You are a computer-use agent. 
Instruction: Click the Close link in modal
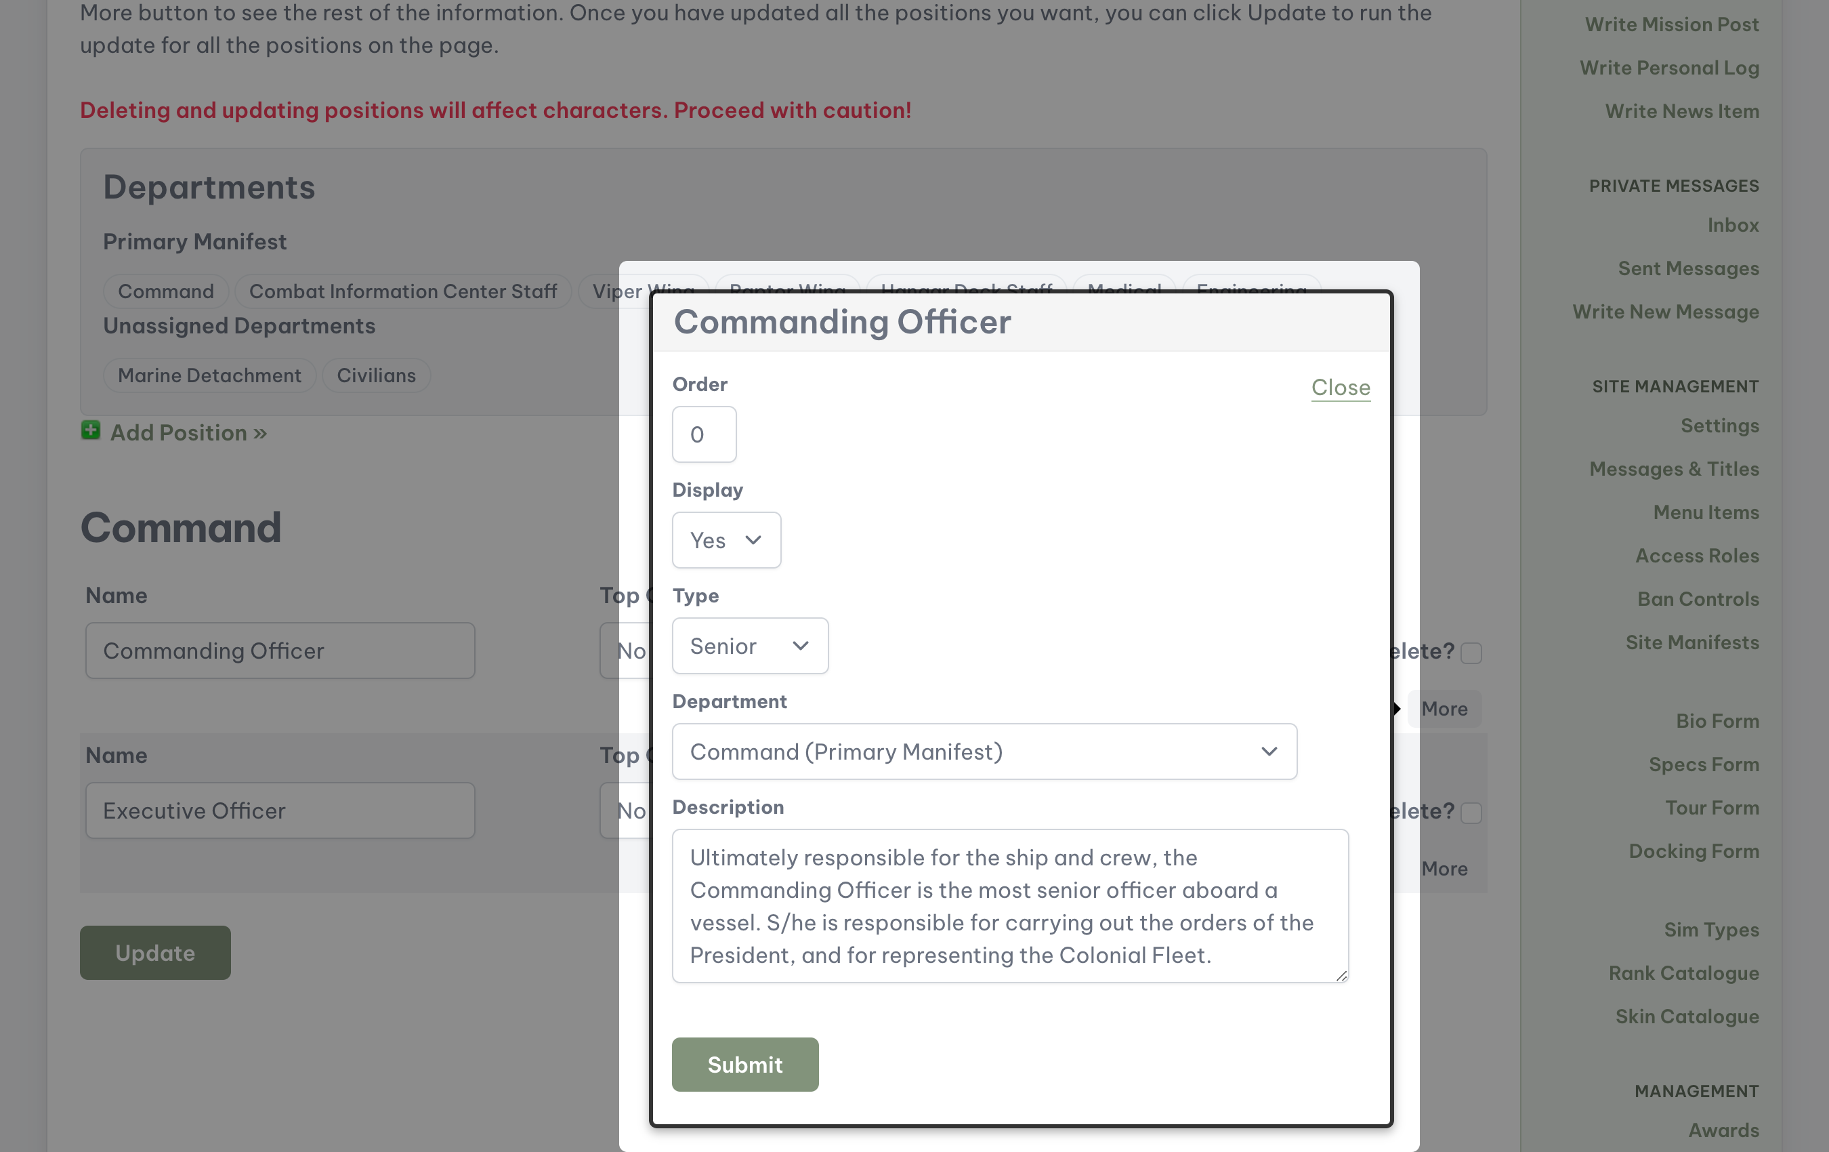(1341, 386)
